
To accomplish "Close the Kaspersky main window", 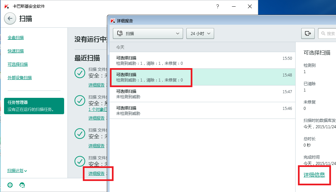I will 249,6.
